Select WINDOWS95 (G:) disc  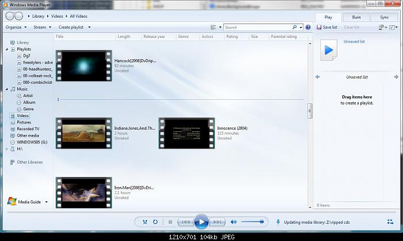(29, 142)
